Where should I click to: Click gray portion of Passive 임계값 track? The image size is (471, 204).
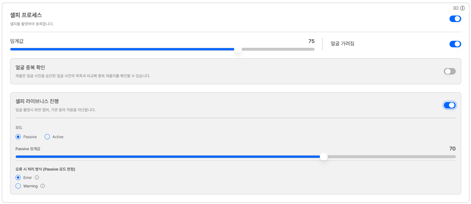(x=392, y=157)
